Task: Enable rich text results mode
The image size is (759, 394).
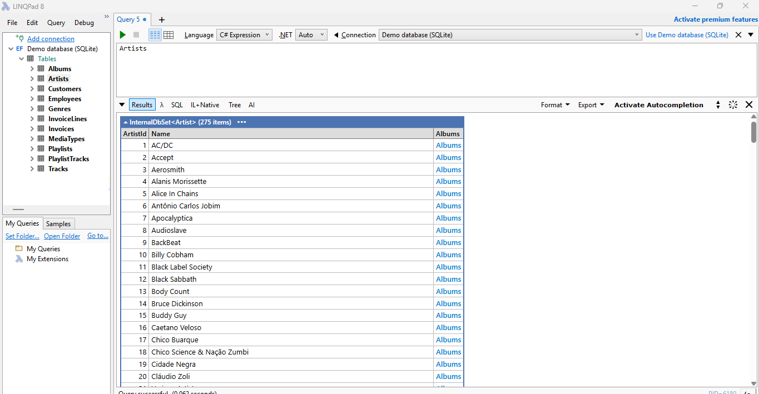Action: point(155,34)
